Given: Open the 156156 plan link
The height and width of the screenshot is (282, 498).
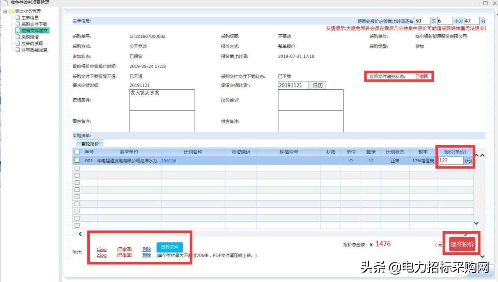Looking at the screenshot, I should point(169,160).
